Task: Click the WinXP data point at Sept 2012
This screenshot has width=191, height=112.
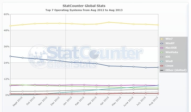Action: pyautogui.click(x=23, y=58)
